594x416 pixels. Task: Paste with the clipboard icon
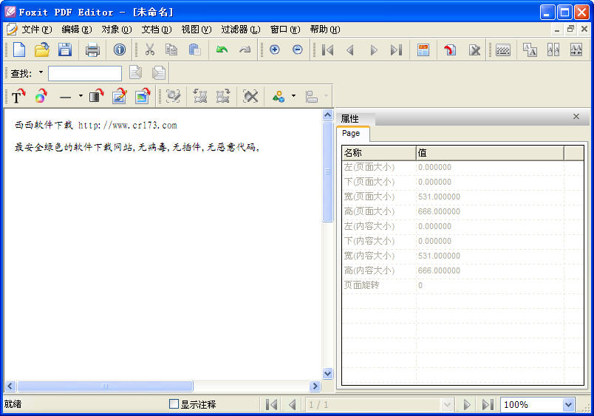point(195,50)
